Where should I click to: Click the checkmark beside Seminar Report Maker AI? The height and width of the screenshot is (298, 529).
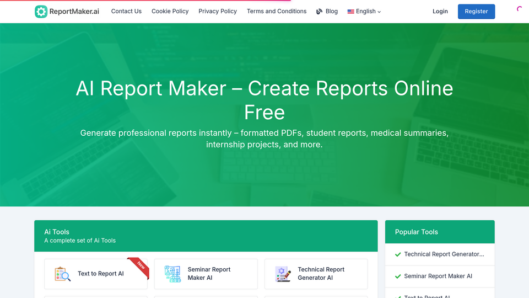[x=398, y=276]
